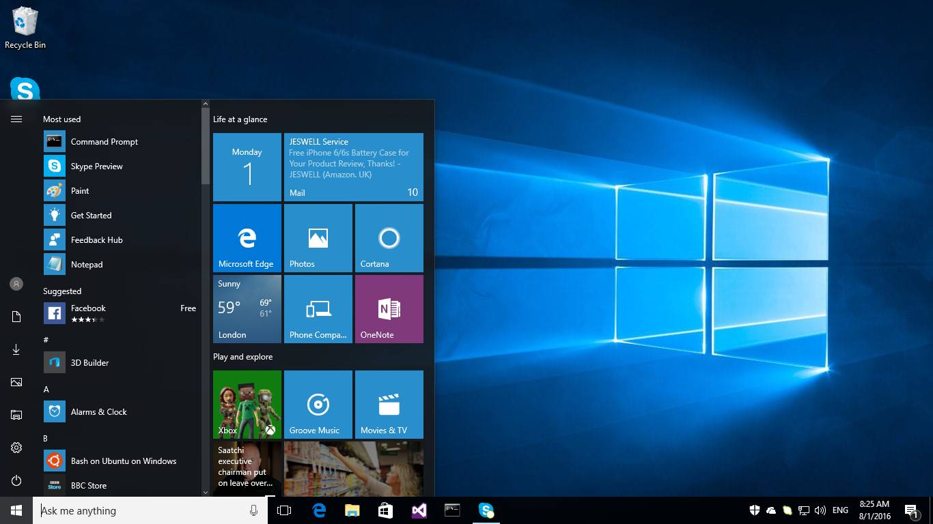Open File Explorer from Start sidebar
The image size is (933, 524).
point(16,415)
